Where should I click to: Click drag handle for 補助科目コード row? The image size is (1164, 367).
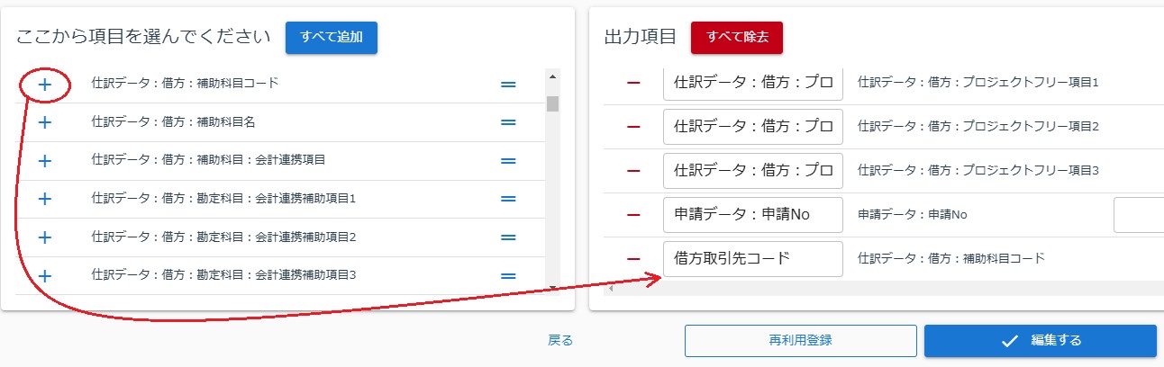[x=508, y=85]
